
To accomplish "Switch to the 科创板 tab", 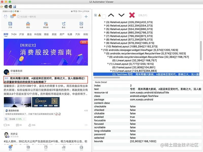I will [38, 34].
